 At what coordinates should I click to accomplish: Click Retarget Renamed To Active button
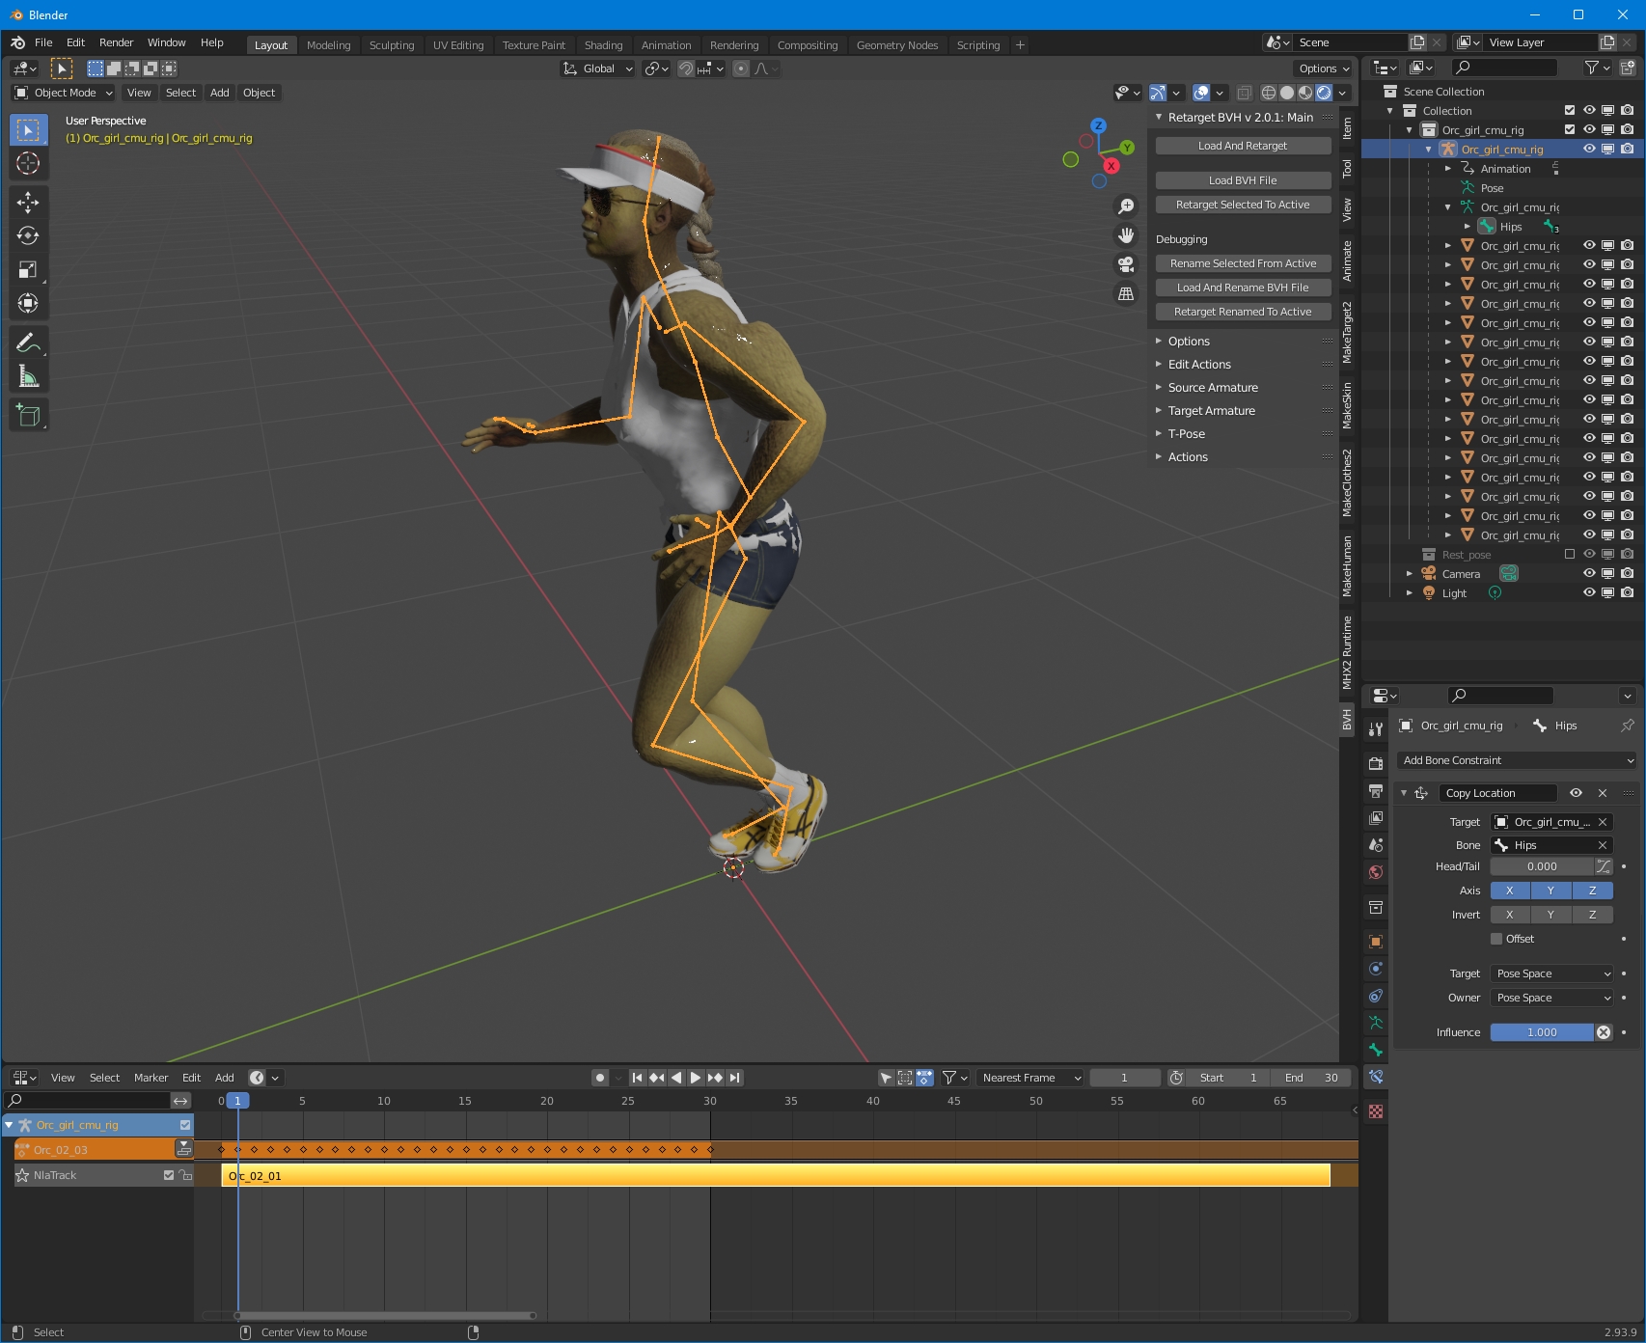[1243, 312]
